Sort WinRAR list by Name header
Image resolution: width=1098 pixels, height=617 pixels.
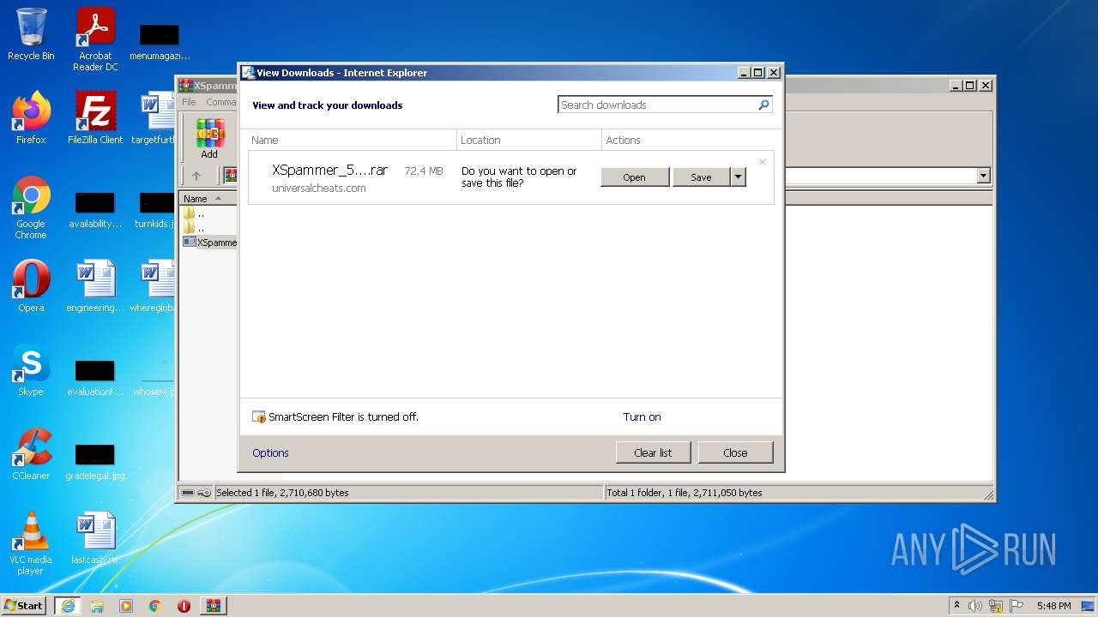[x=208, y=199]
